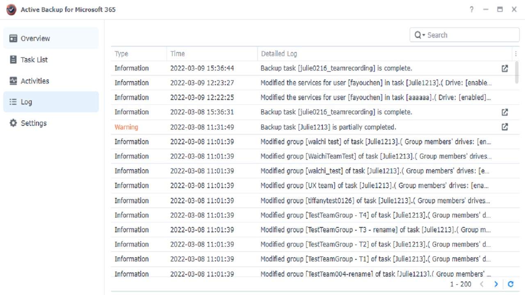Sort by the Time column header
525x295 pixels.
coord(212,54)
